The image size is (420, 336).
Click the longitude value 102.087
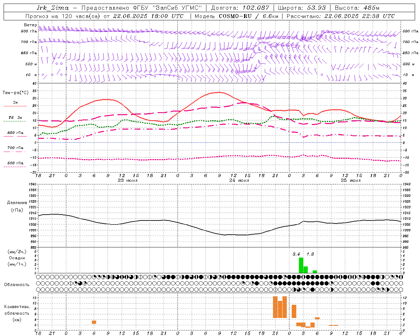click(x=256, y=8)
